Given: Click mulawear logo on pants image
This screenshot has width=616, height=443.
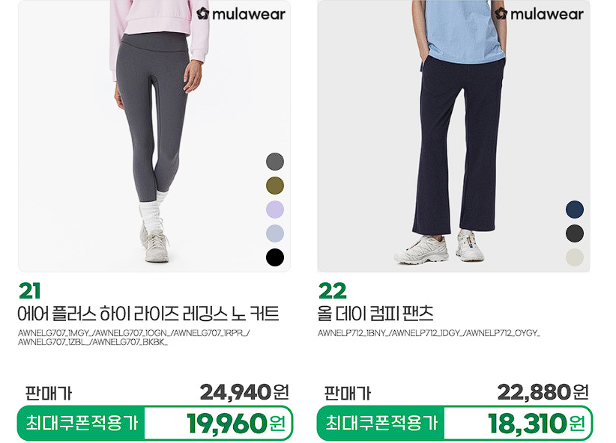Looking at the screenshot, I should (x=539, y=14).
